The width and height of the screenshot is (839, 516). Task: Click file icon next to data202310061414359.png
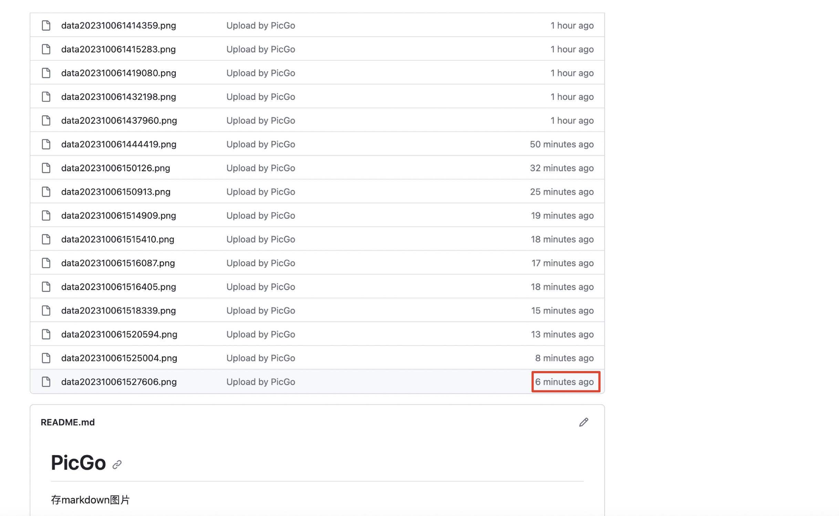coord(46,25)
